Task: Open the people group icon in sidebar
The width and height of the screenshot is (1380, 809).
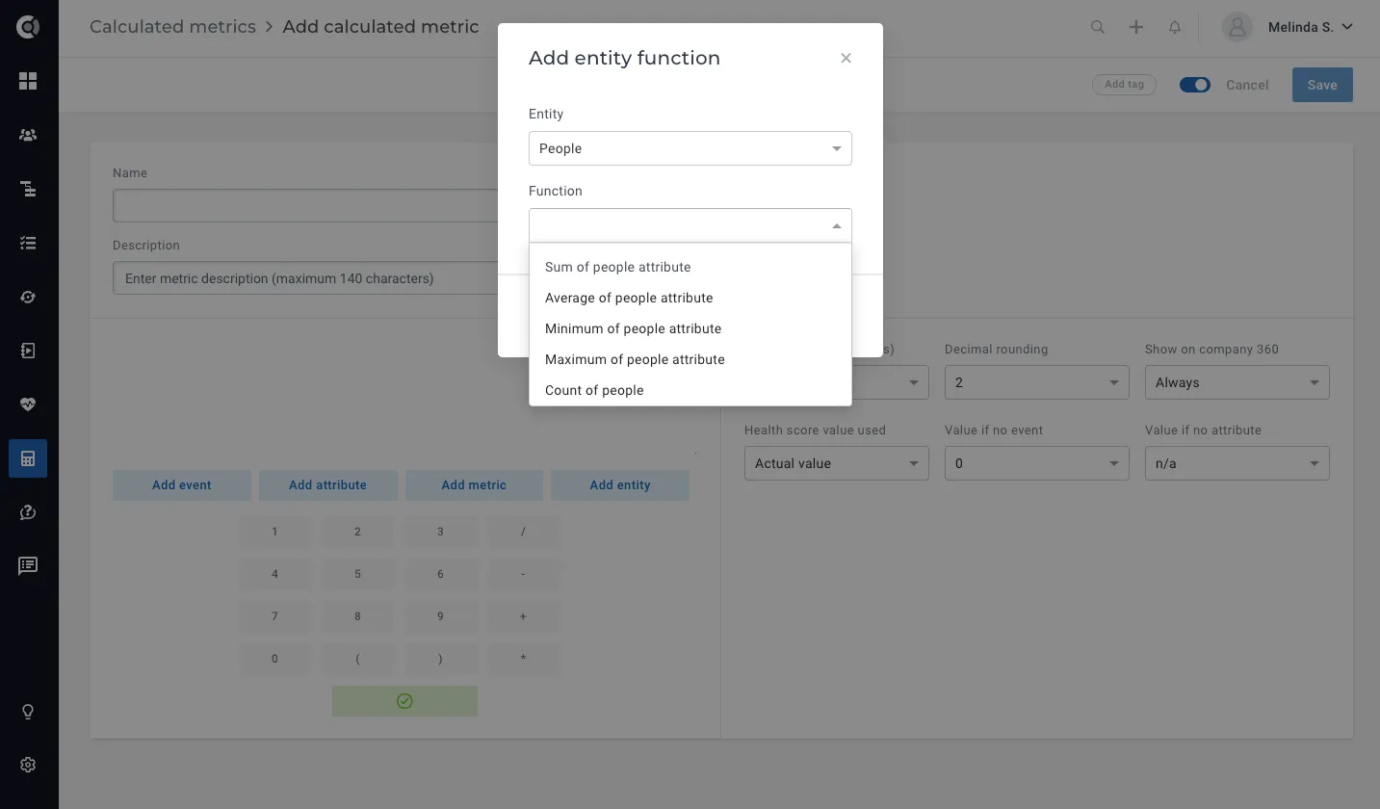Action: pos(28,135)
